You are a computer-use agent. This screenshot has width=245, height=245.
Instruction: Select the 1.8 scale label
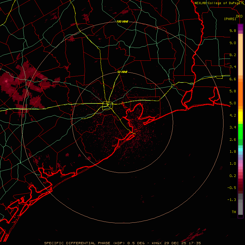(233, 151)
